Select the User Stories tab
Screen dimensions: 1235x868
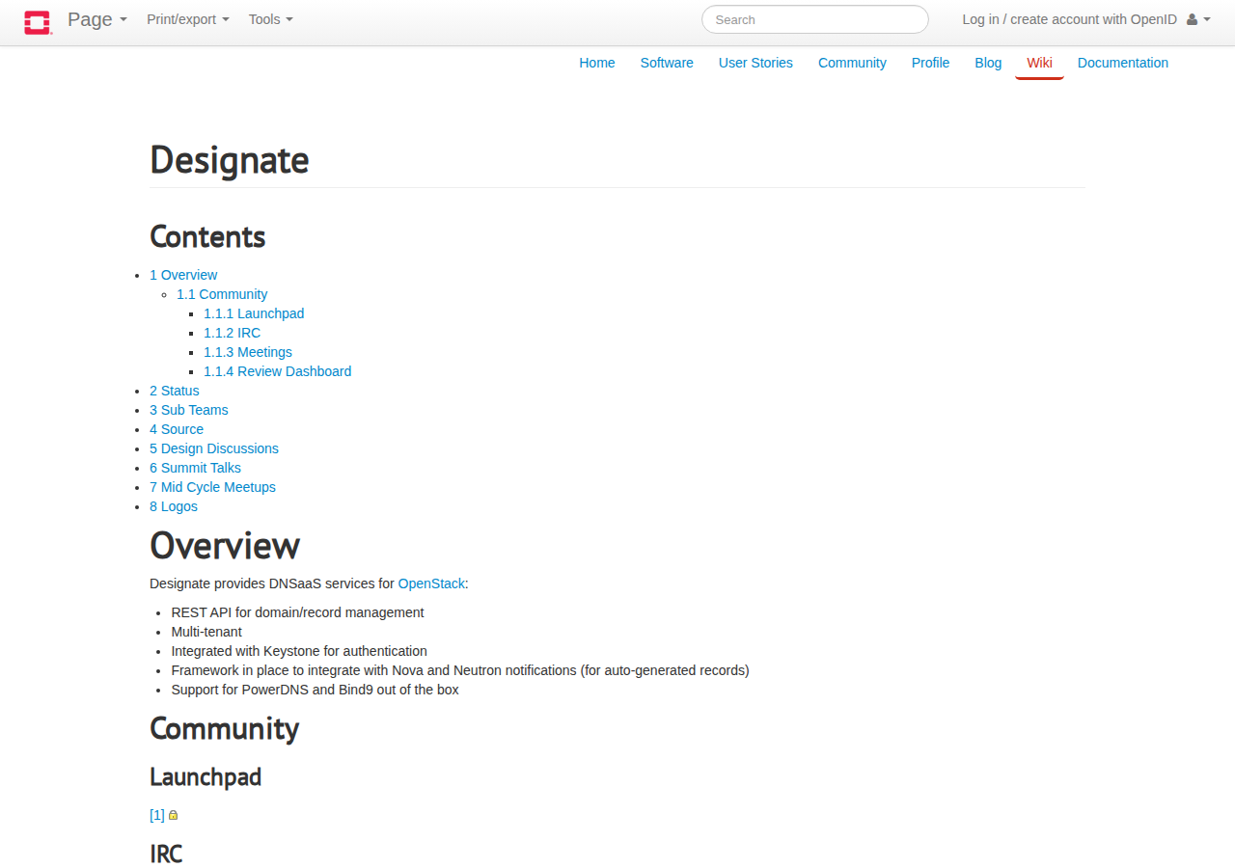(x=755, y=63)
